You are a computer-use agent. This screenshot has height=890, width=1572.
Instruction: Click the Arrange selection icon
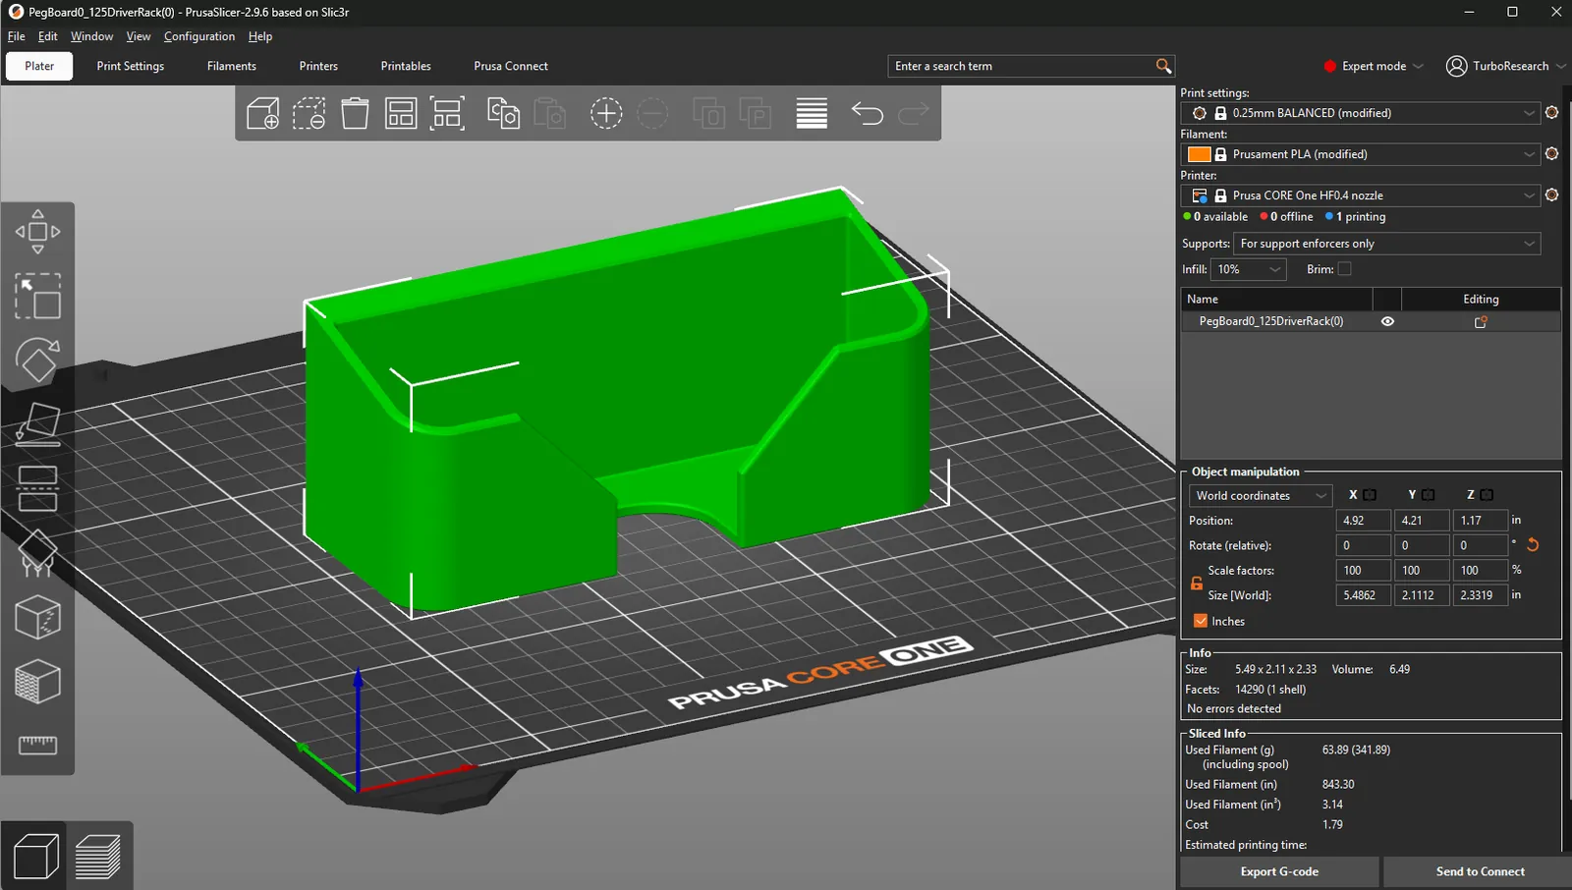pyautogui.click(x=447, y=113)
